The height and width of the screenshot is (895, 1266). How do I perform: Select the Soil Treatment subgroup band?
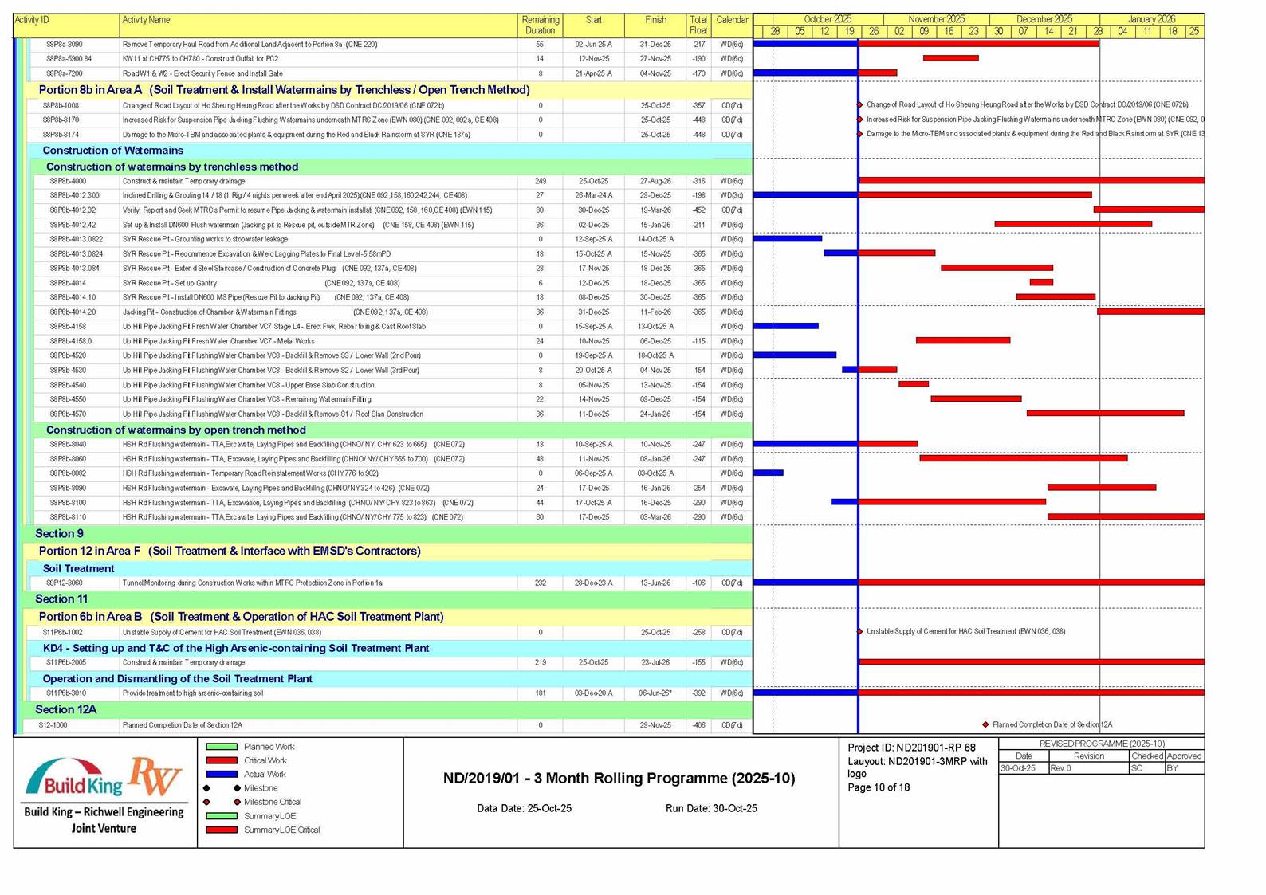tap(383, 568)
